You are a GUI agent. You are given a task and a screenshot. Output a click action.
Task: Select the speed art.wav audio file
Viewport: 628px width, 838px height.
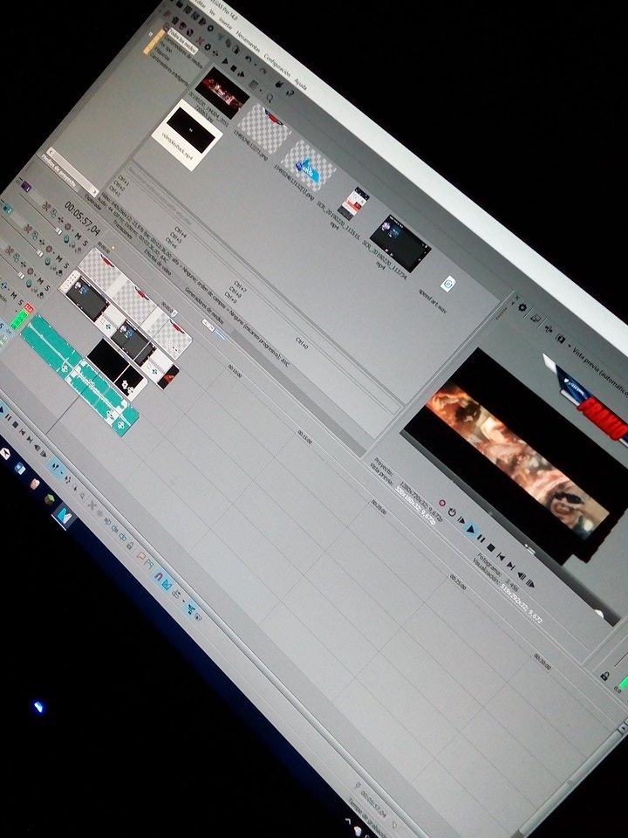click(x=448, y=284)
